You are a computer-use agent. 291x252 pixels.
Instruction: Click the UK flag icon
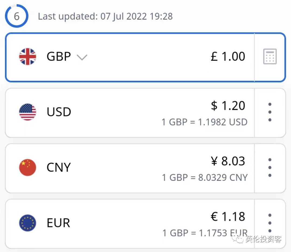coord(27,57)
